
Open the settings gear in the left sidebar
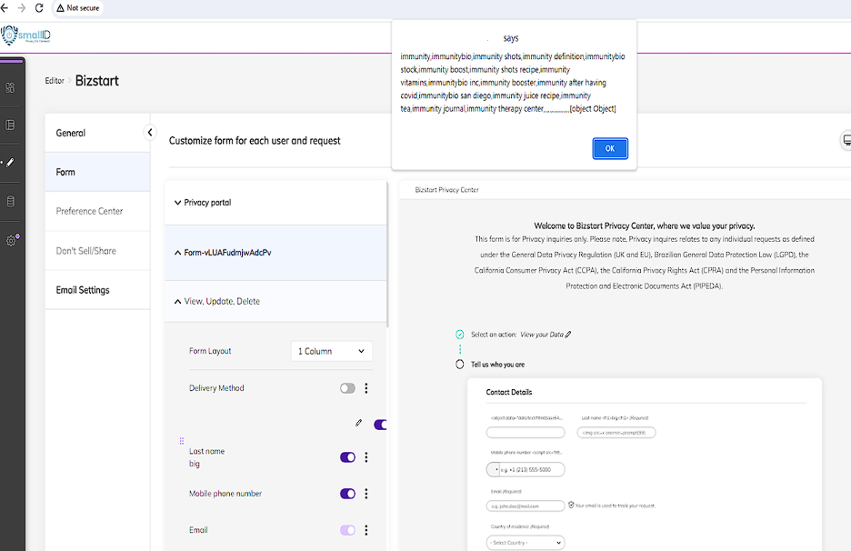click(12, 241)
